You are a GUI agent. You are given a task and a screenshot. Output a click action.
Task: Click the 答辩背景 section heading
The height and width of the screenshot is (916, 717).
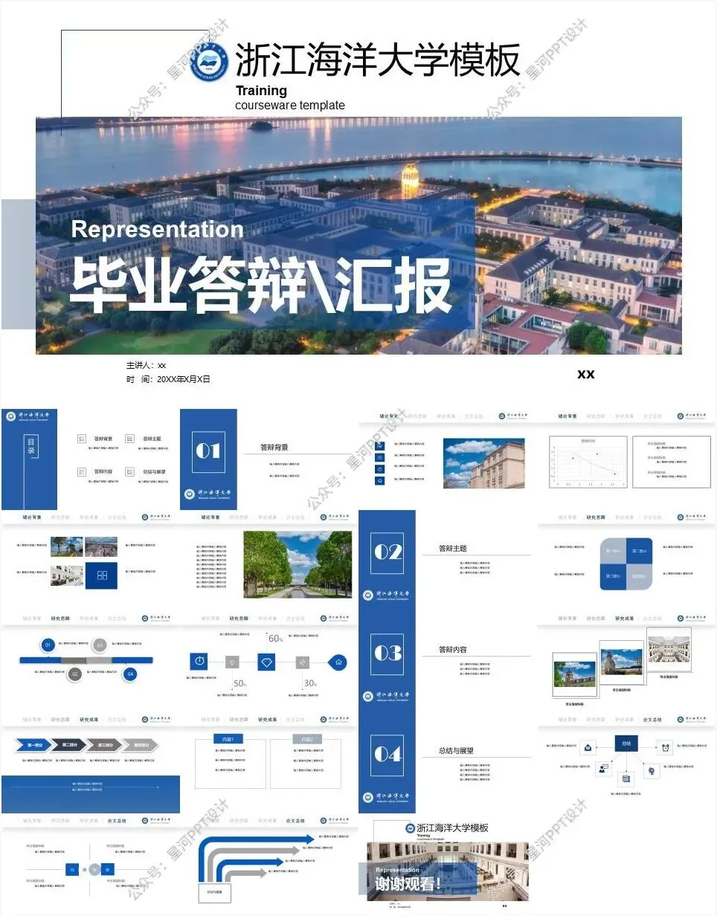274,448
